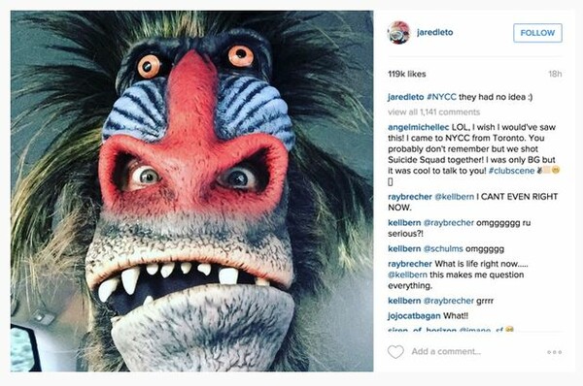The image size is (583, 386).
Task: Open the three-dot more options menu
Action: click(x=555, y=352)
